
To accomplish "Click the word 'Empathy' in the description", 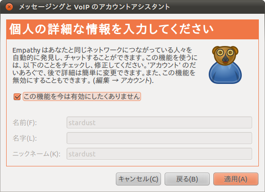I will click(26, 50).
